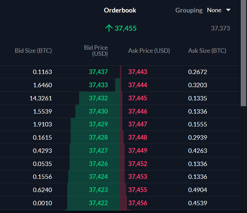Choose ask price 37,456
247x213 pixels.
point(138,203)
